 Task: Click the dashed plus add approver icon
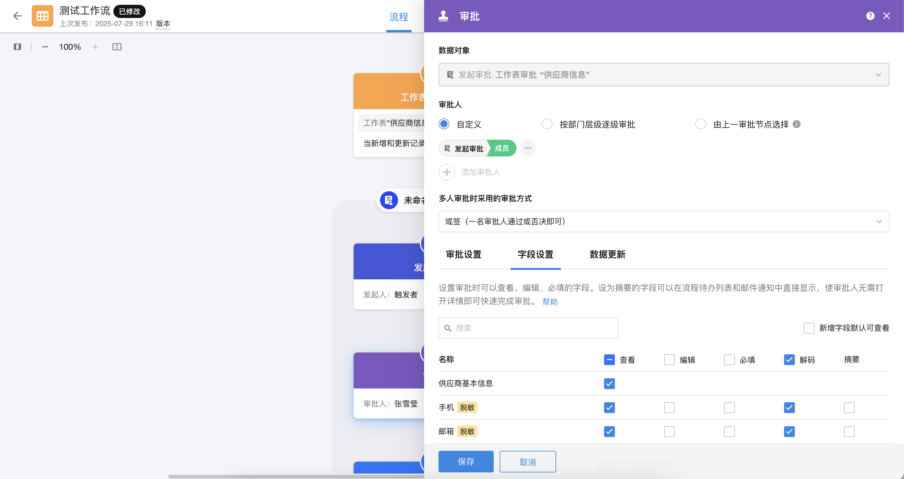point(447,172)
